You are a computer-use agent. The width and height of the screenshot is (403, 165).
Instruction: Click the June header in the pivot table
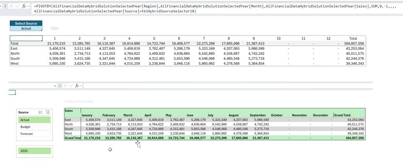190,115
